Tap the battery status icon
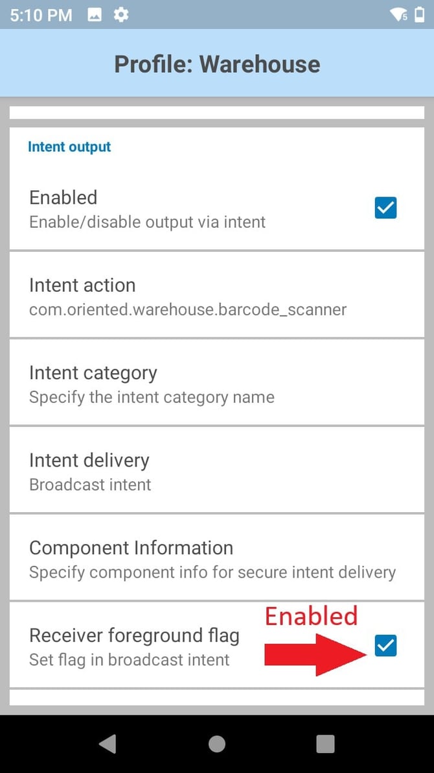 (x=420, y=14)
